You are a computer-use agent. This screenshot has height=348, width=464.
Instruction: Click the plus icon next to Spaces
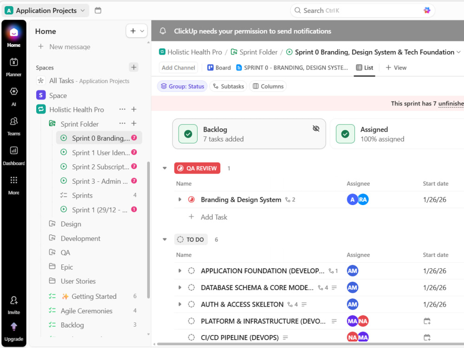click(134, 67)
